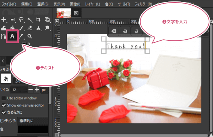
Task: Open the 選択(S) menu
Action: 43,4
